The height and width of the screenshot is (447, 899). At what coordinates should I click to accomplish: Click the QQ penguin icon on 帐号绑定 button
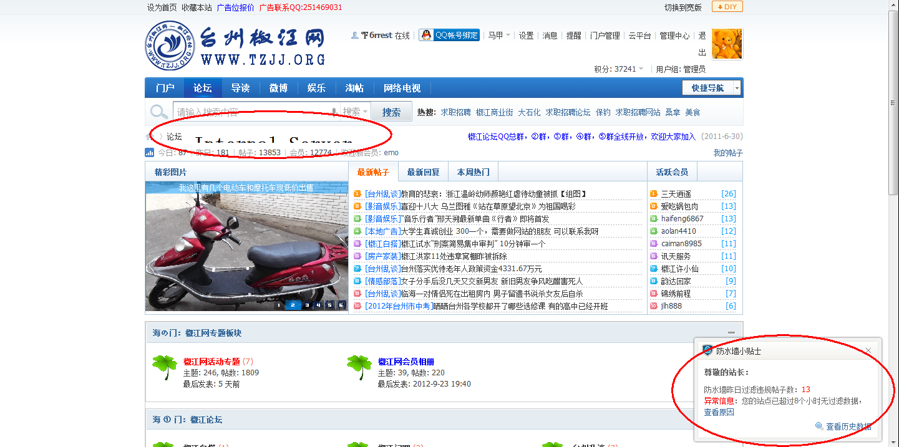426,36
